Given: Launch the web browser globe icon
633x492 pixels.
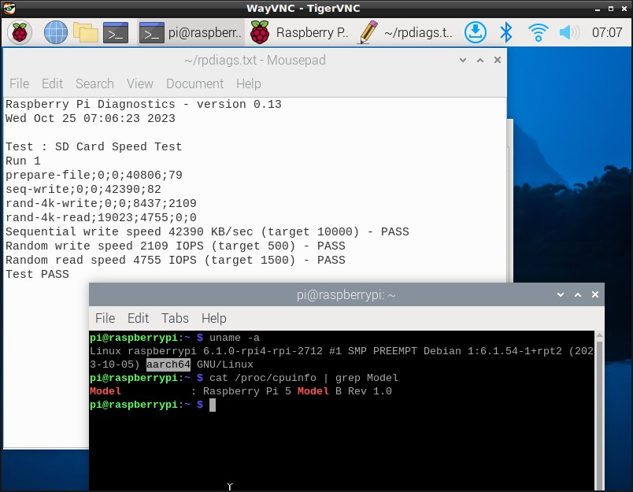Looking at the screenshot, I should click(55, 32).
